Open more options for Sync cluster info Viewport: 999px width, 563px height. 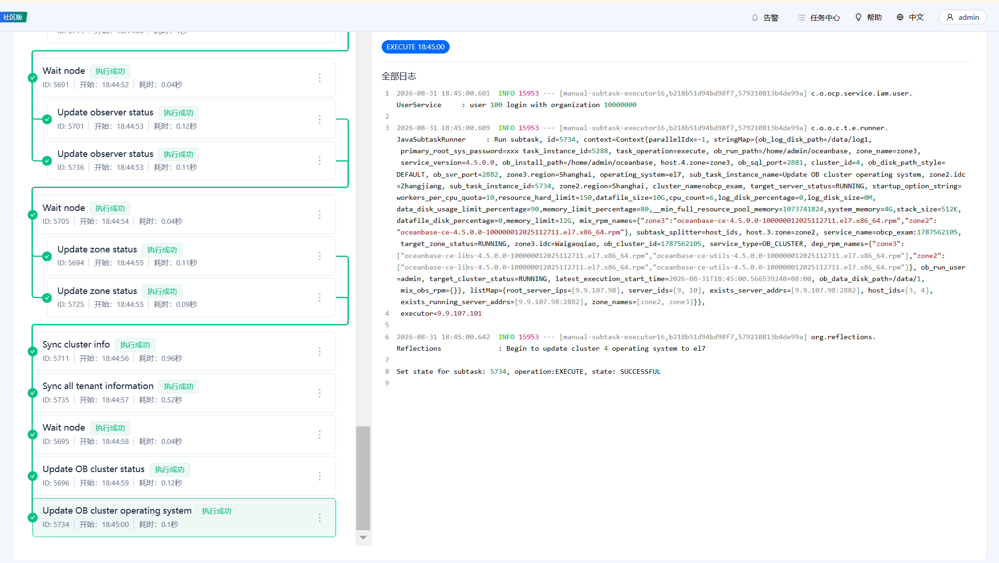[x=320, y=352]
